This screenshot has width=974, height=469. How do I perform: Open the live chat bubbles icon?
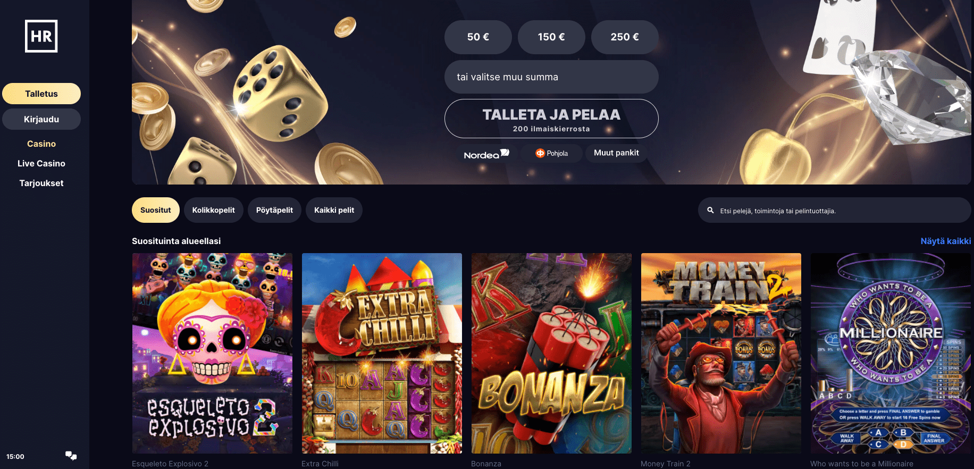click(71, 456)
